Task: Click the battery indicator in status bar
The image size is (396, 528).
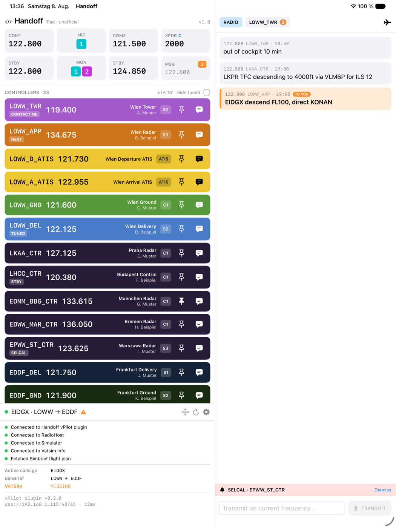Action: tap(381, 6)
